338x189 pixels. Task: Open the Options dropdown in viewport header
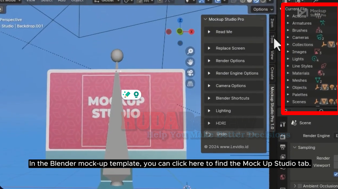[x=263, y=9]
